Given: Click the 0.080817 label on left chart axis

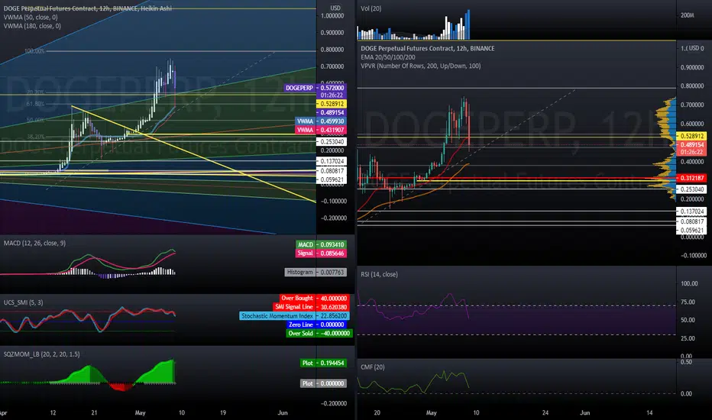Looking at the screenshot, I should pyautogui.click(x=332, y=171).
